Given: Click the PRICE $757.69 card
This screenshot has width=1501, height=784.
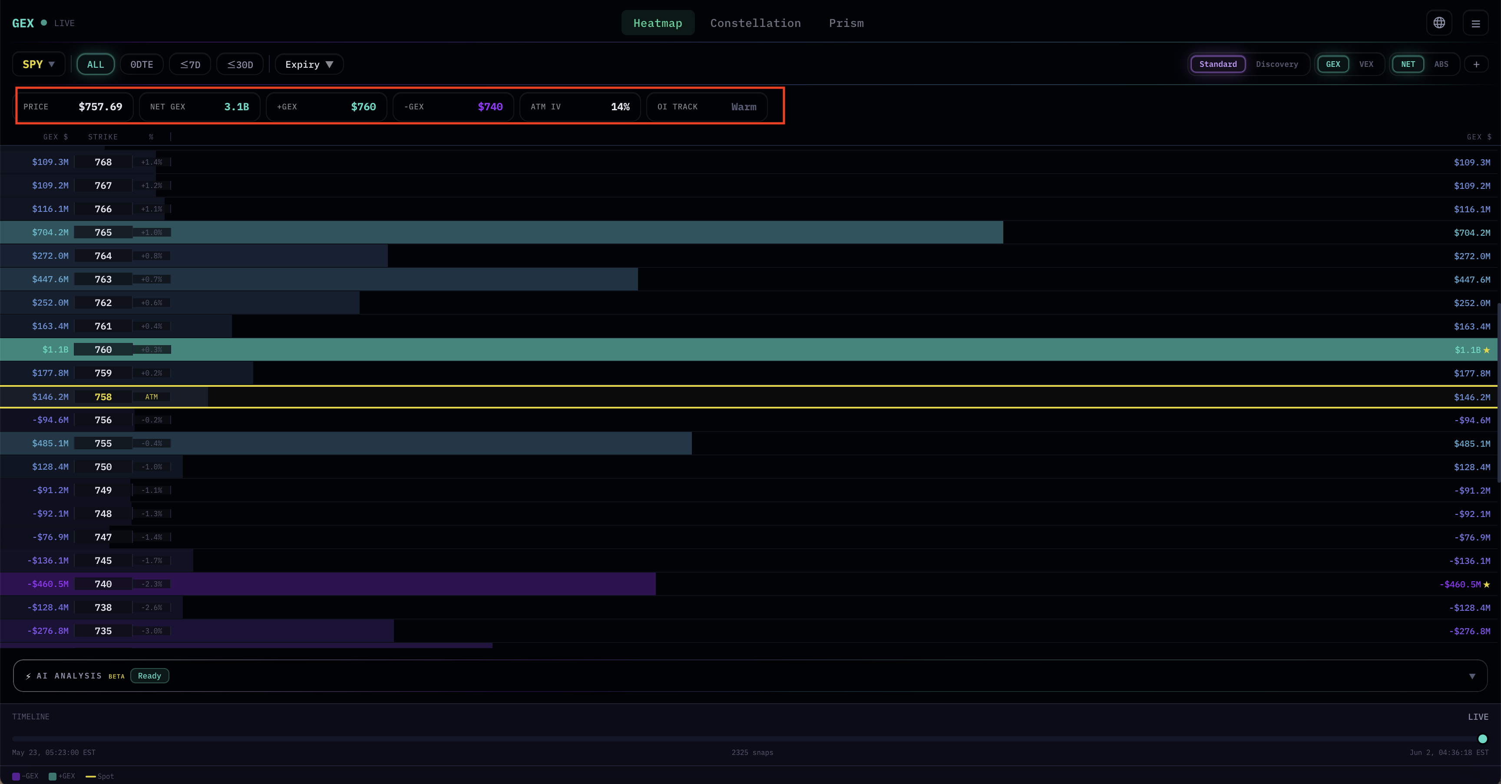Looking at the screenshot, I should click(73, 107).
